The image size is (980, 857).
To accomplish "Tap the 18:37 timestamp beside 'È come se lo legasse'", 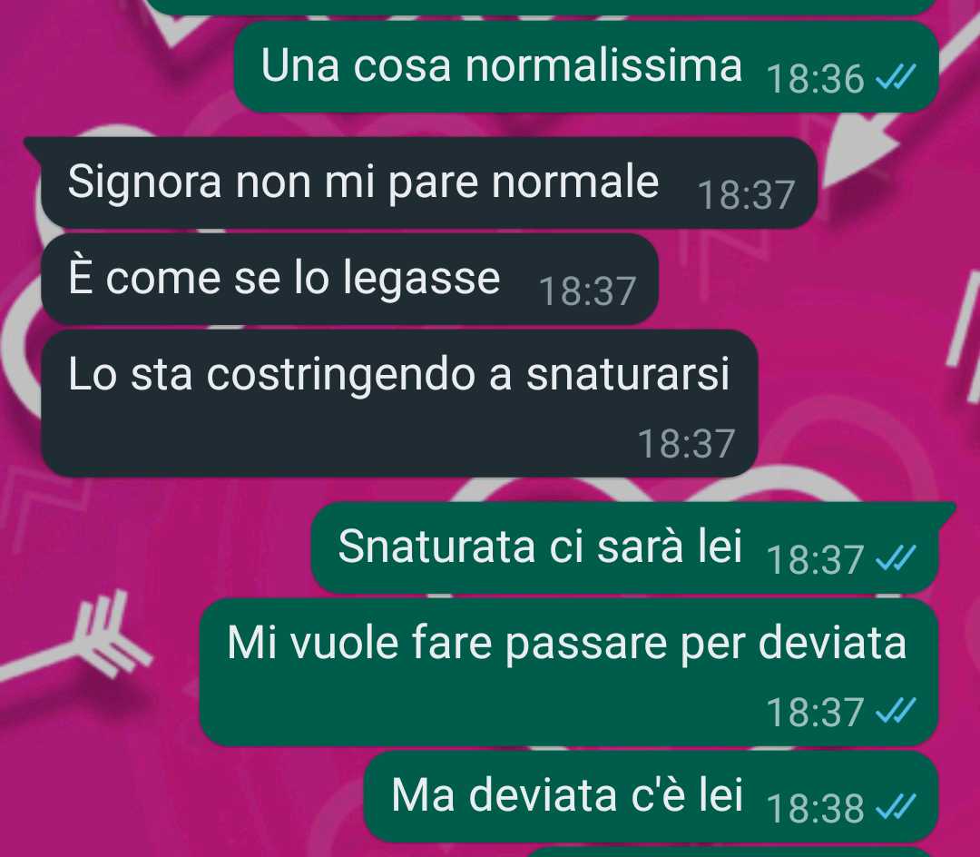I will (x=587, y=291).
